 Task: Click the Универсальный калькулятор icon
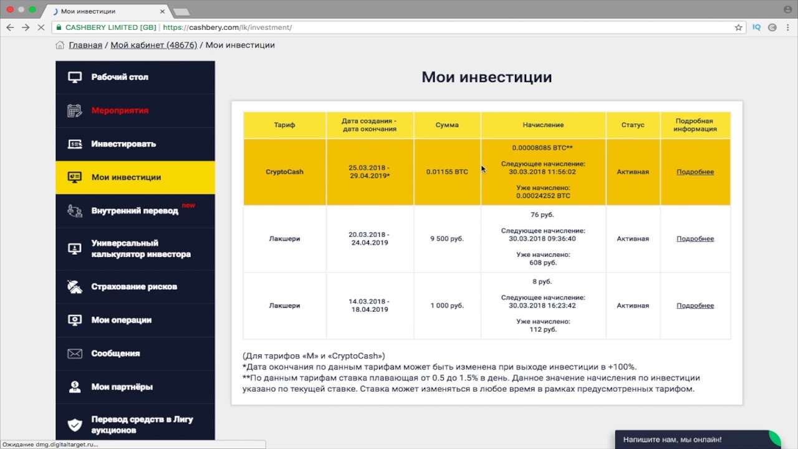pos(75,249)
